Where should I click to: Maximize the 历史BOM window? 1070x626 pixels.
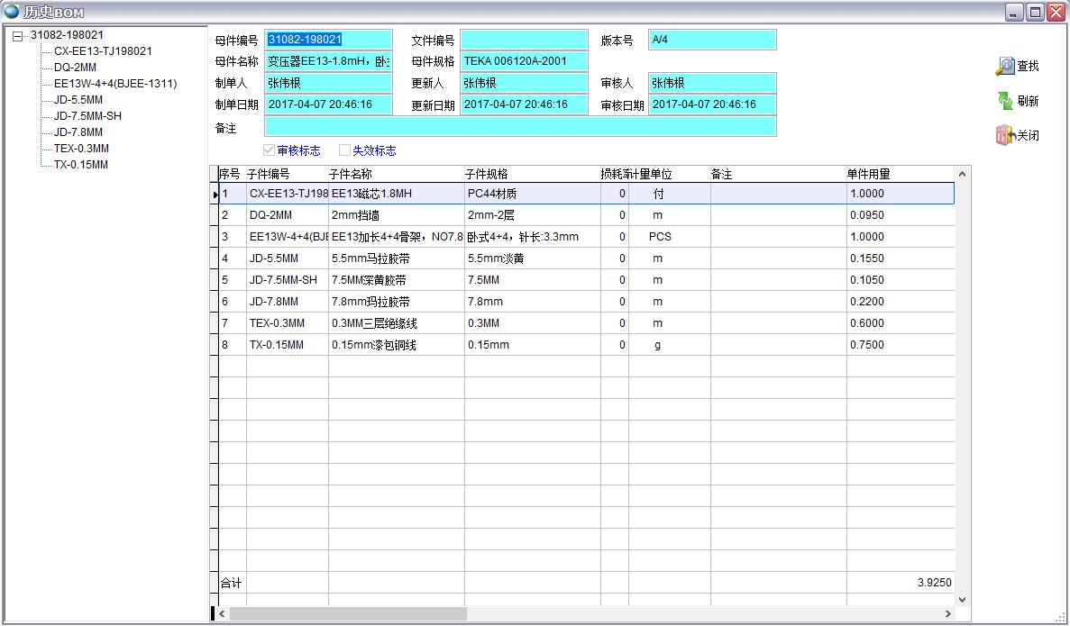[x=1035, y=12]
